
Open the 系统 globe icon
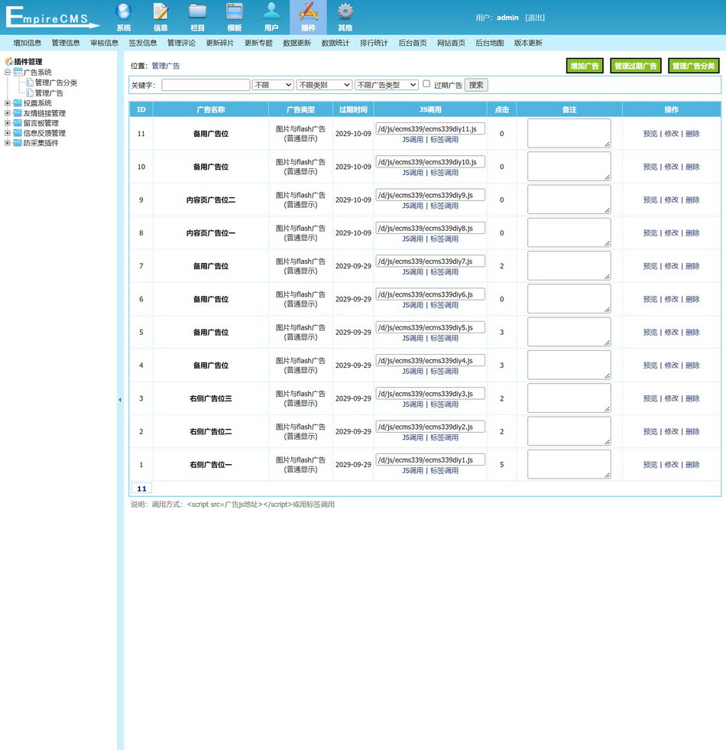tap(124, 11)
